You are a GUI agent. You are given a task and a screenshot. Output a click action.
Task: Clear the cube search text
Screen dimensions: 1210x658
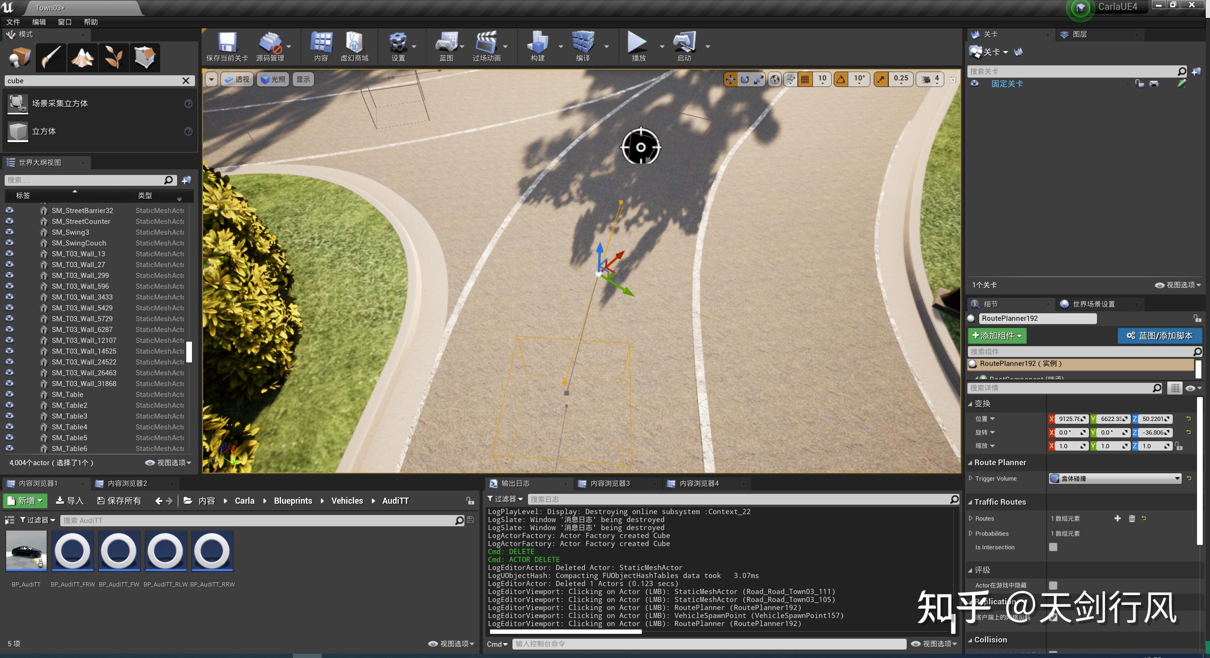tap(186, 81)
